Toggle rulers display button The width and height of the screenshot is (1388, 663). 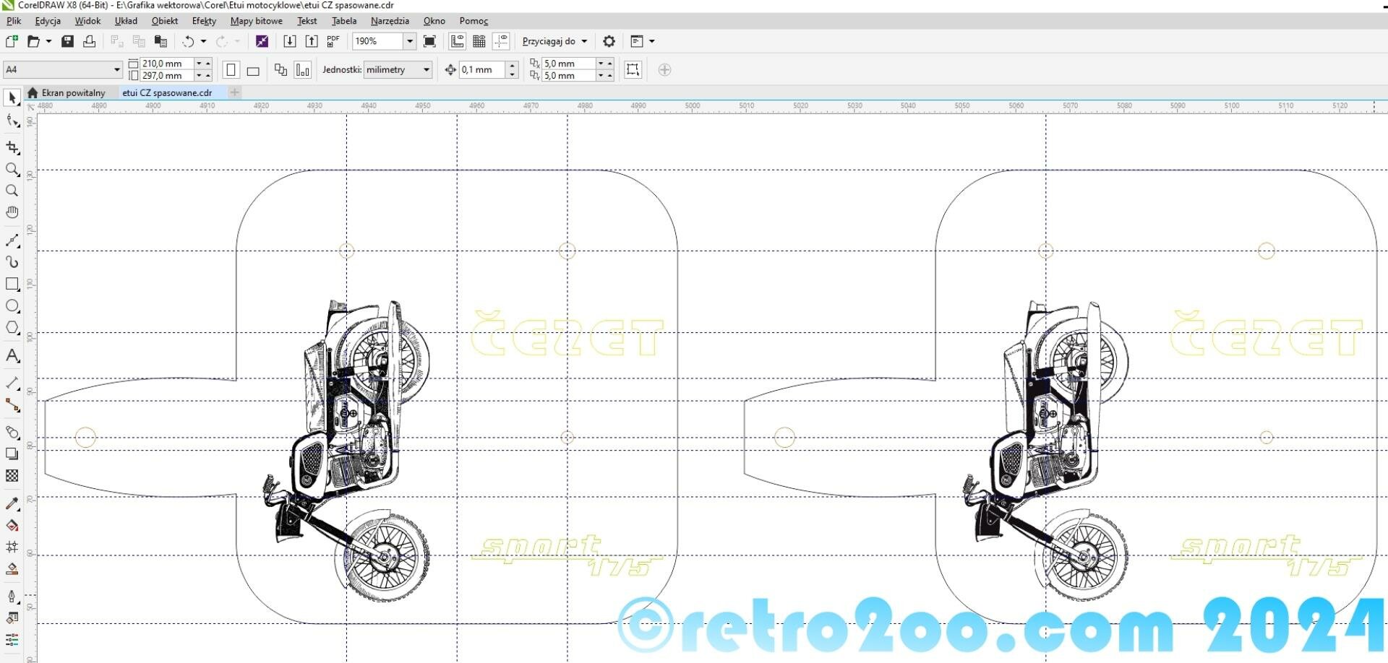457,41
